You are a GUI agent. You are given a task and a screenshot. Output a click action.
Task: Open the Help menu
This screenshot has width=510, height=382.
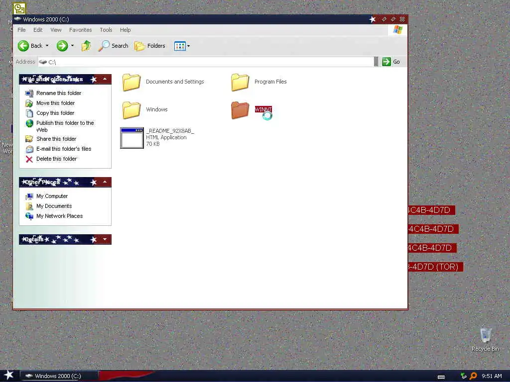(125, 30)
